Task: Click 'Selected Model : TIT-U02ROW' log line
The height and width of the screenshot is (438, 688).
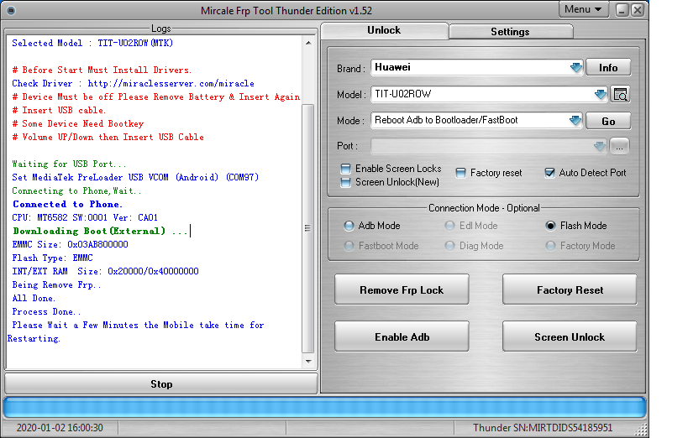Action: click(x=92, y=43)
